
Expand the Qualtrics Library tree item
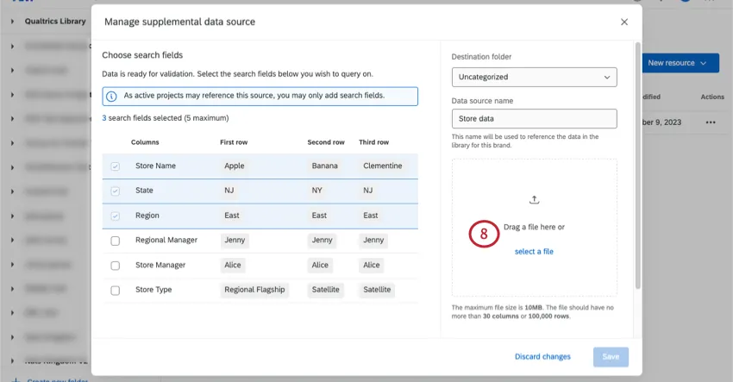coord(12,22)
